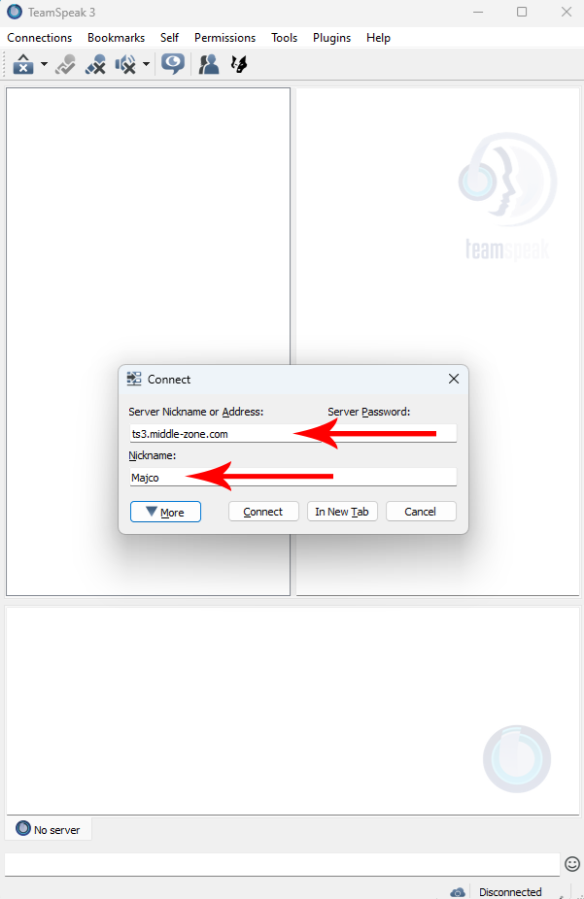Click the cloud sync icon in status bar
Viewport: 584px width, 899px height.
[x=458, y=893]
